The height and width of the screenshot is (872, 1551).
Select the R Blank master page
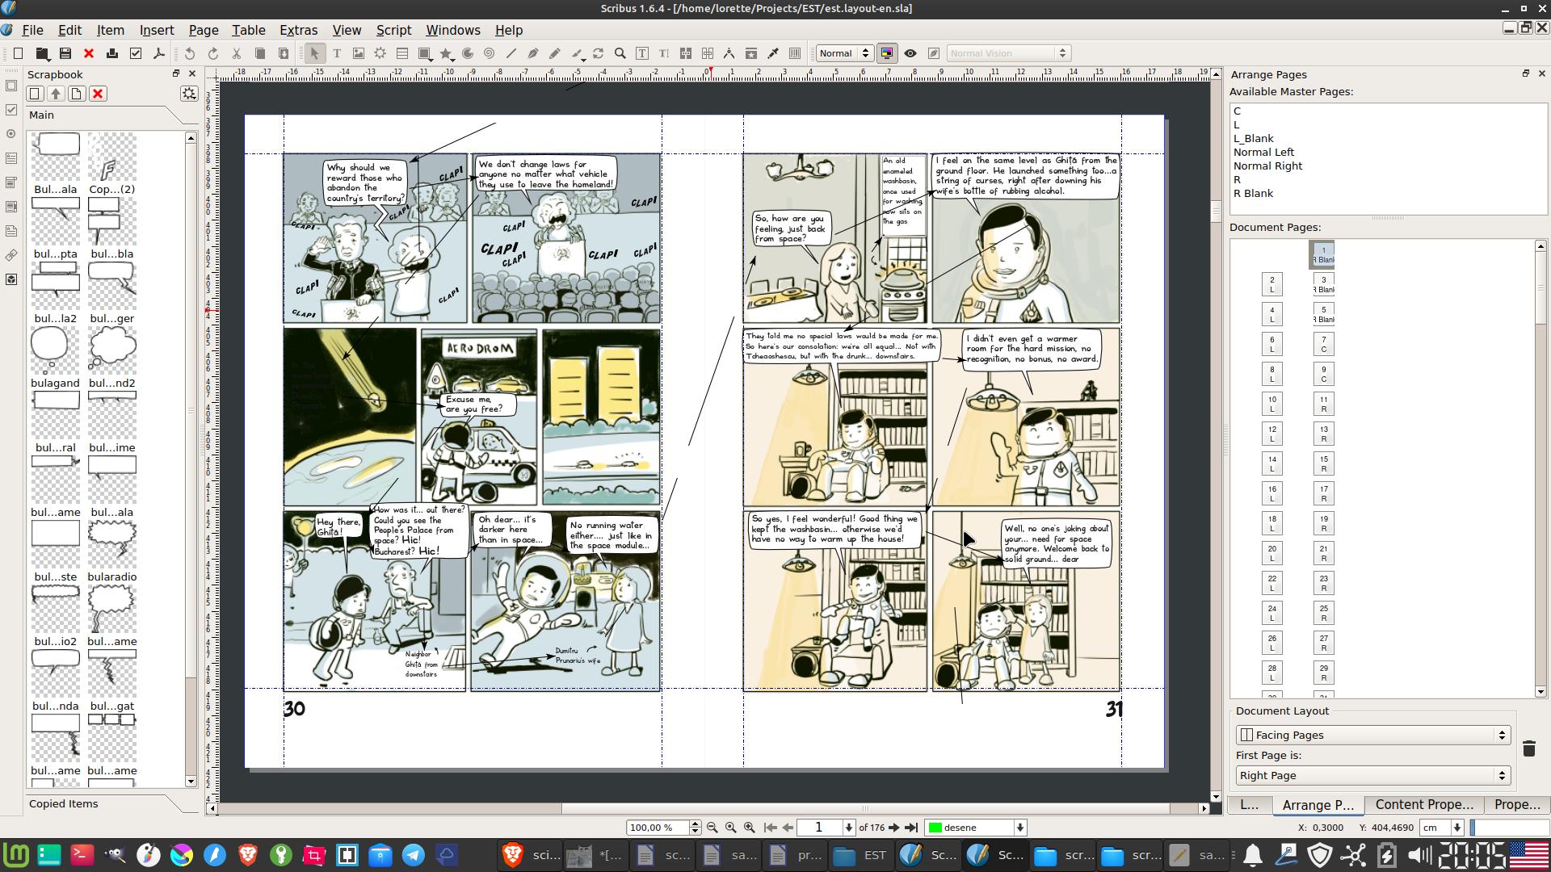[1253, 193]
